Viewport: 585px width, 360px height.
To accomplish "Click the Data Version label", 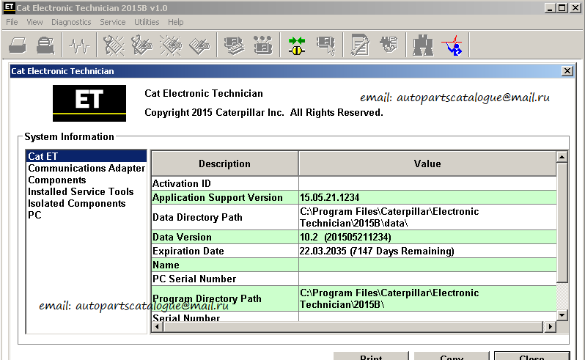I will (x=182, y=237).
